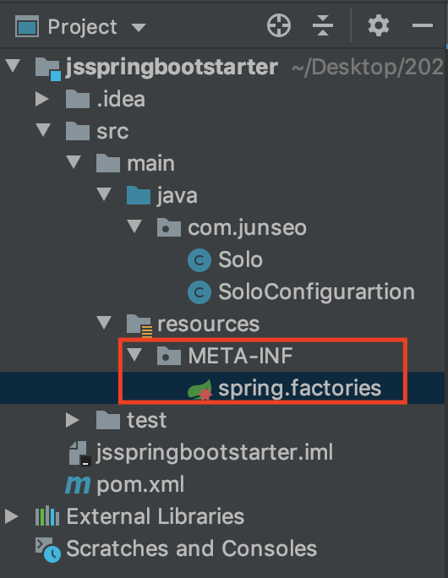Click the Scratches and Consoles icon

click(x=48, y=549)
